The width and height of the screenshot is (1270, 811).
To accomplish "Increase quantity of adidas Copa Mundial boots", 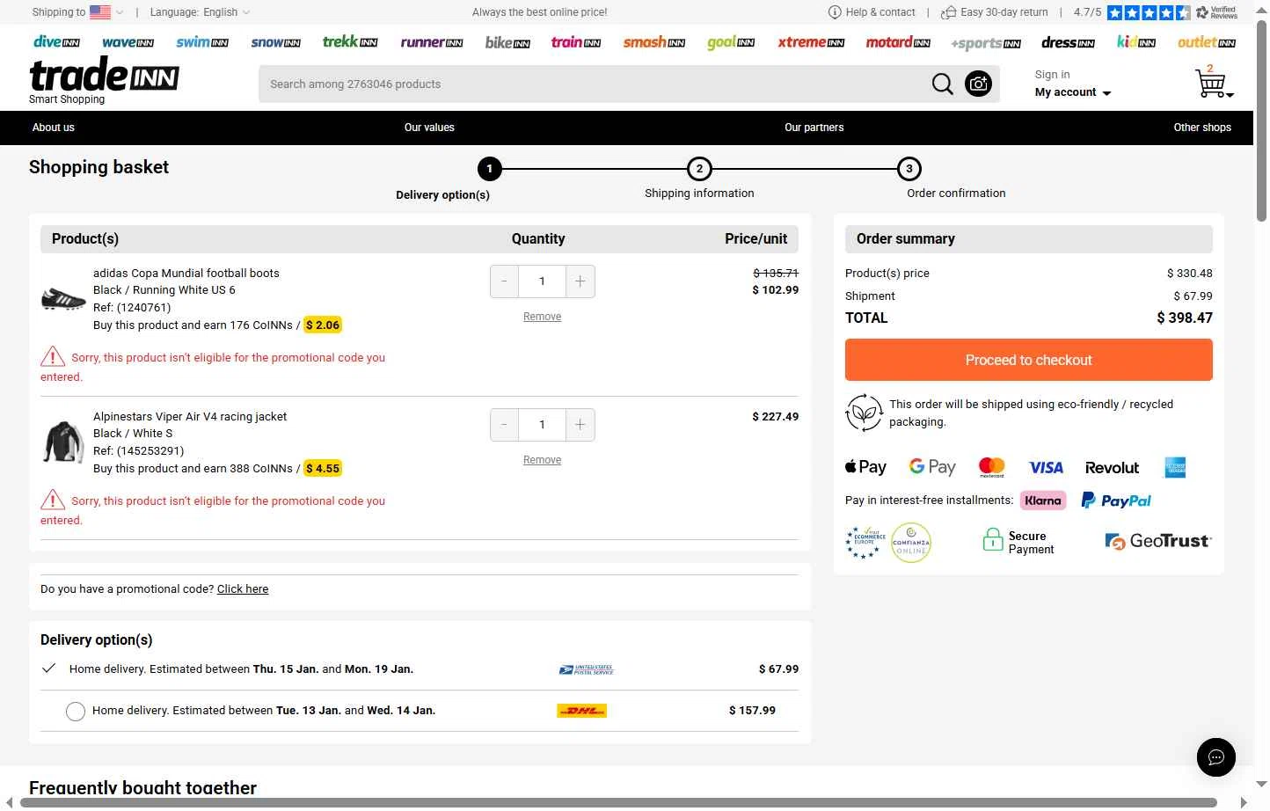I will pos(580,281).
